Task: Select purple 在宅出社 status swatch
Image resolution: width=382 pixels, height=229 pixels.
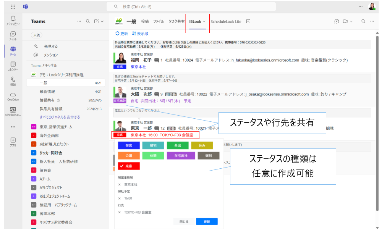Action: click(x=181, y=156)
